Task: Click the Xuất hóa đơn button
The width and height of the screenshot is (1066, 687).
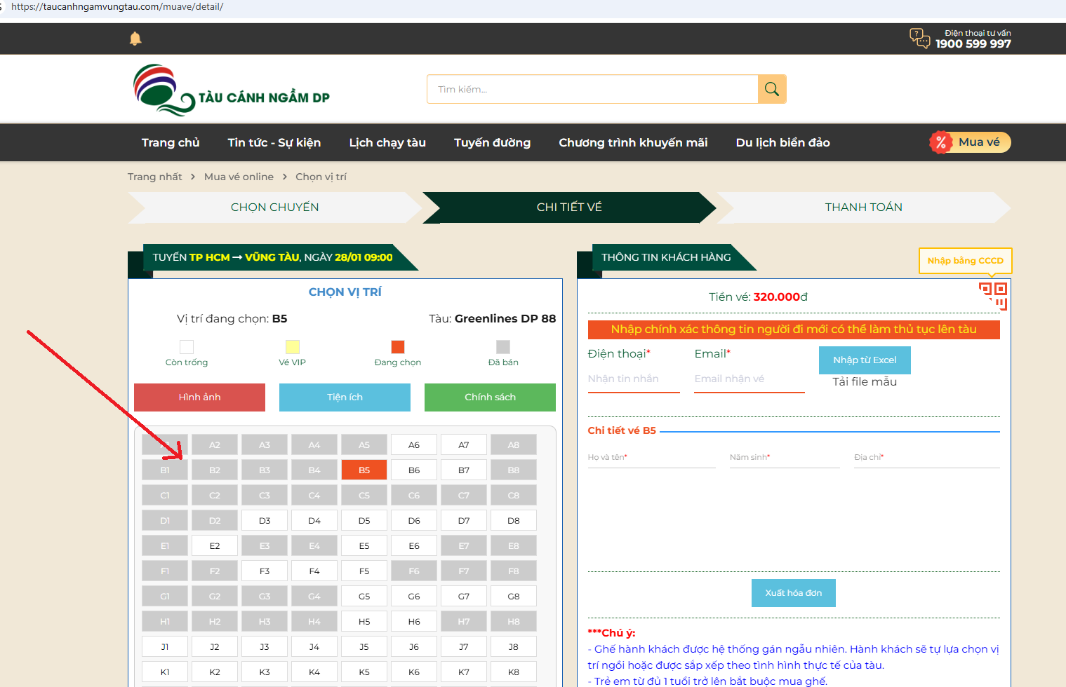Action: coord(793,592)
